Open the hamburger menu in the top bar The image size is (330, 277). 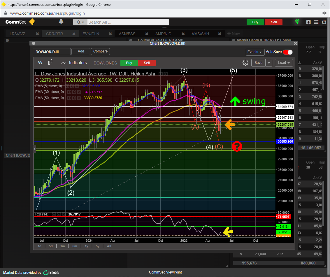tap(316, 22)
